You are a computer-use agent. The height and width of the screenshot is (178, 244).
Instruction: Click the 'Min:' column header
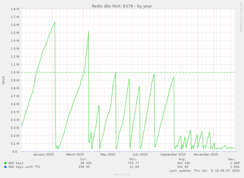point(133,159)
